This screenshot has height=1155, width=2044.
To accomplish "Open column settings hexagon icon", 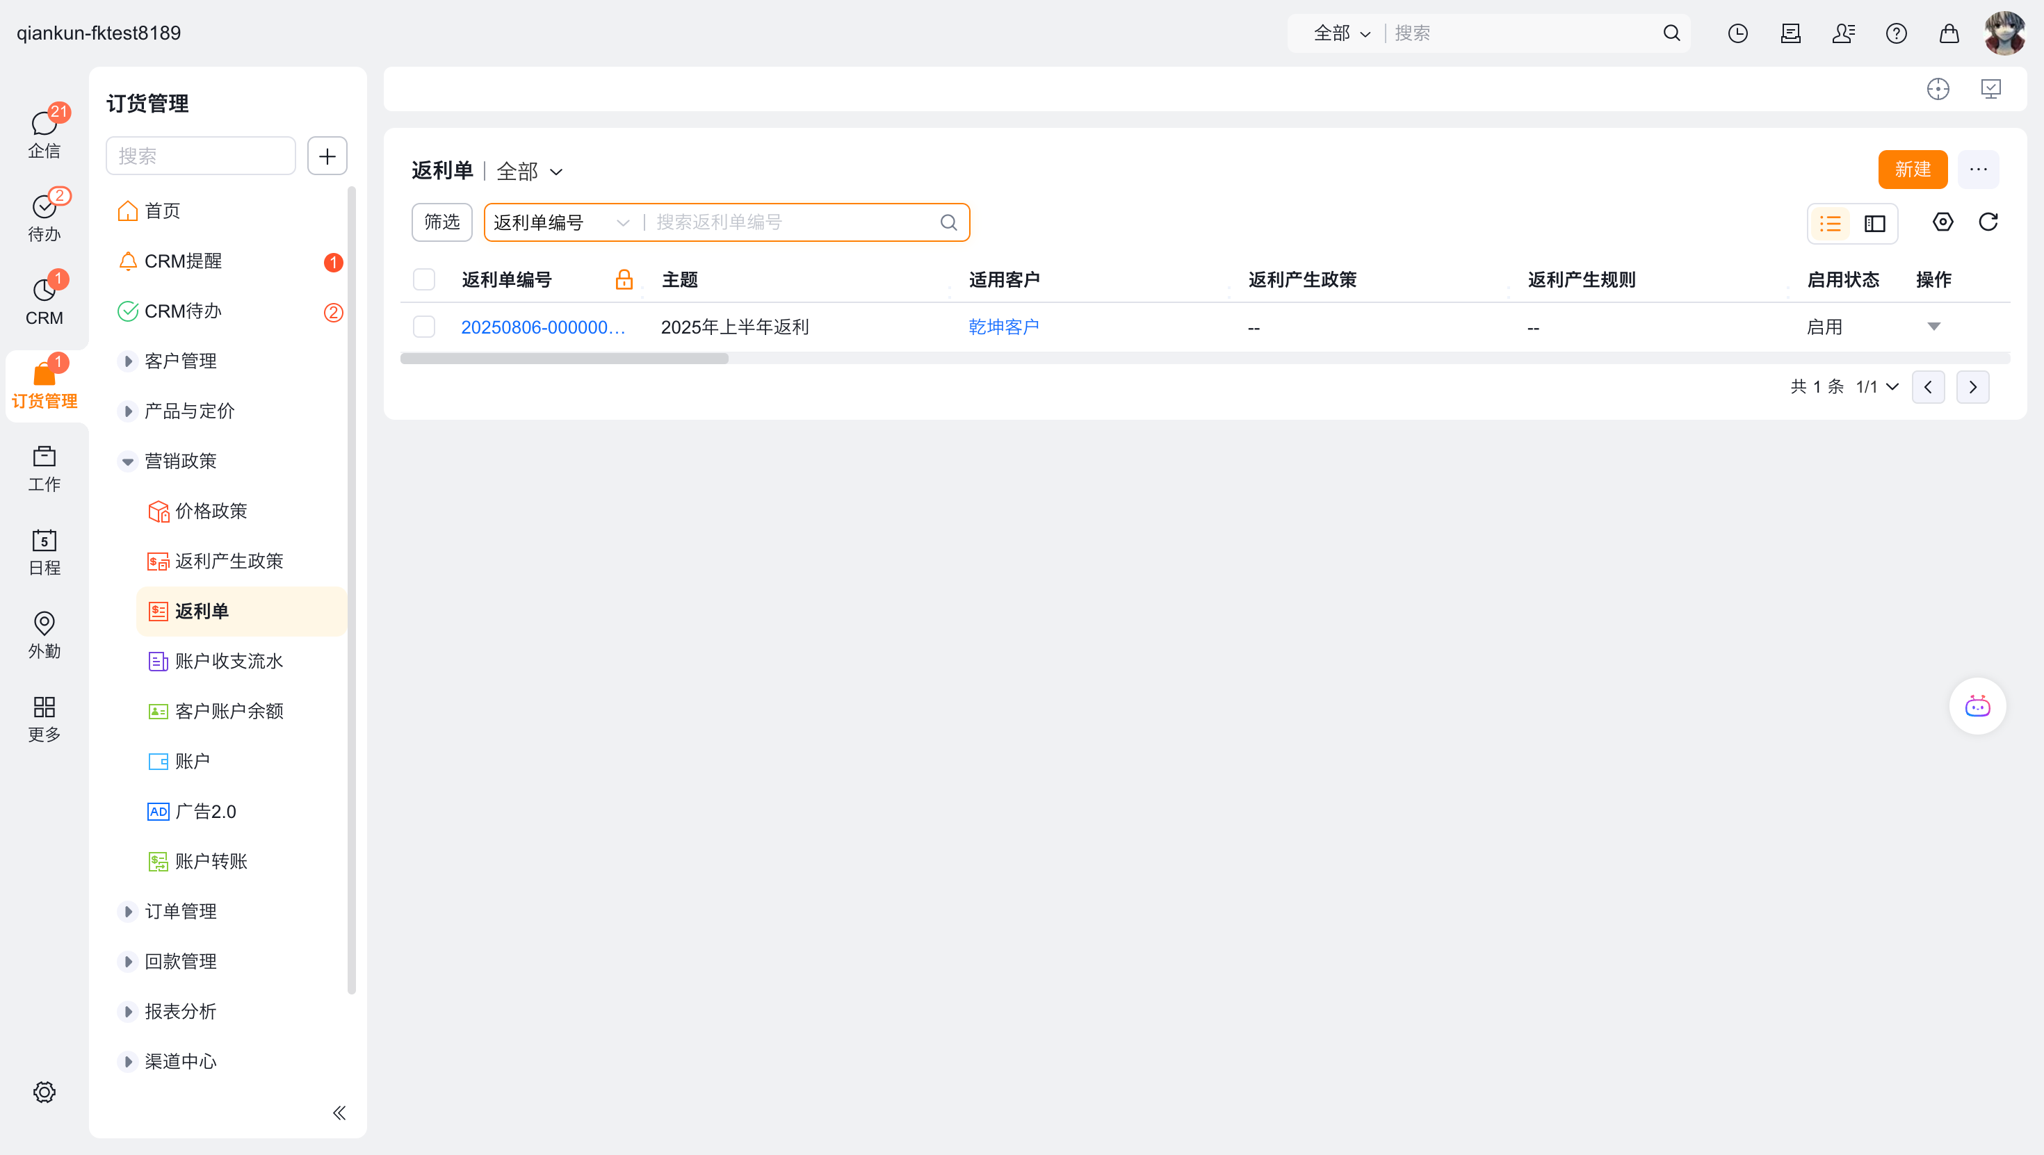I will [x=1942, y=222].
